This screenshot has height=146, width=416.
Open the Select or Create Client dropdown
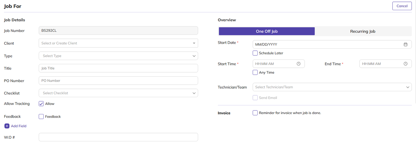(x=118, y=43)
